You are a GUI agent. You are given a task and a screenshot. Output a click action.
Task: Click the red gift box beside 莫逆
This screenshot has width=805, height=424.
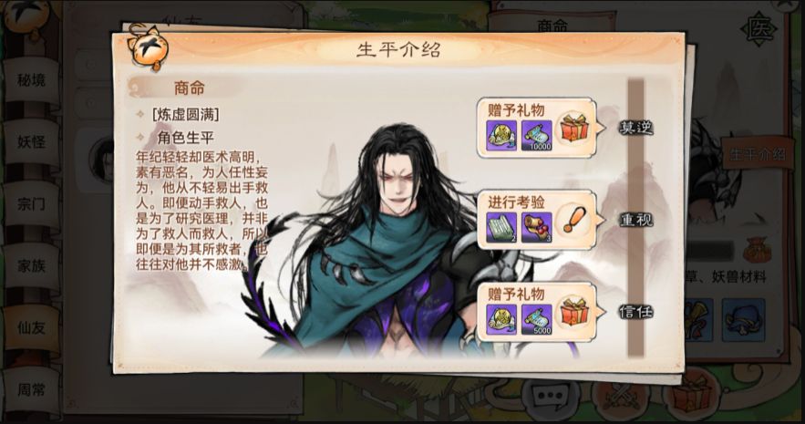574,129
